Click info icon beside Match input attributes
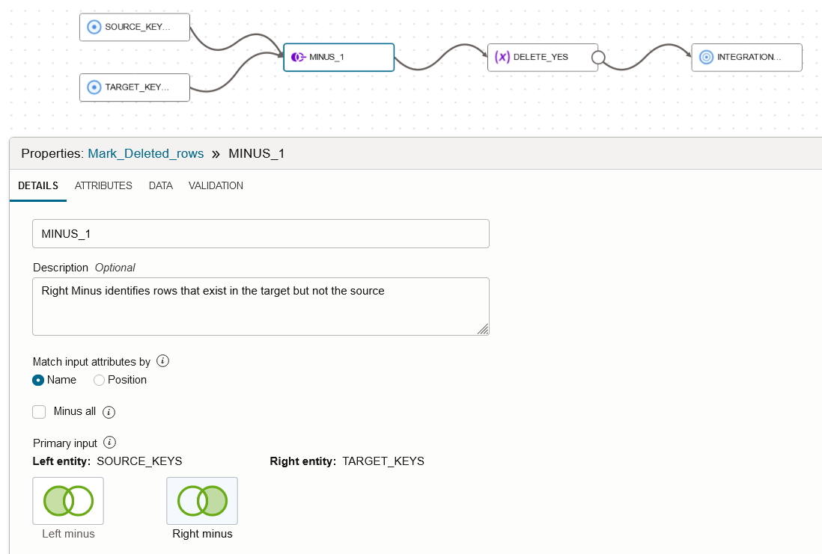The width and height of the screenshot is (822, 554). point(162,361)
